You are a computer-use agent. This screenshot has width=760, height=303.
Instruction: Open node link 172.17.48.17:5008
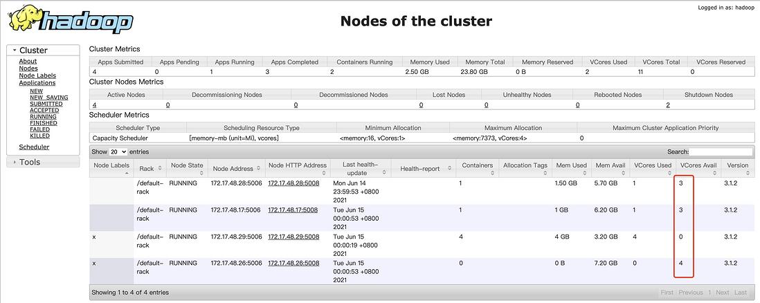[293, 210]
